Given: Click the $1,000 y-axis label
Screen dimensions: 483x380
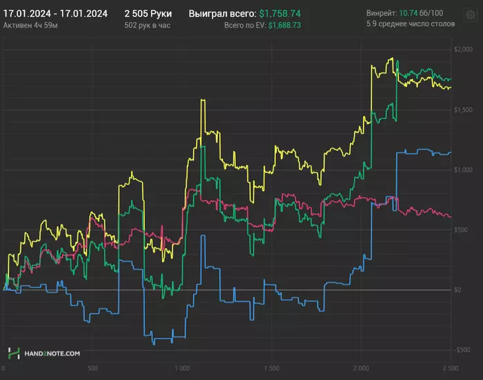Looking at the screenshot, I should coord(461,170).
